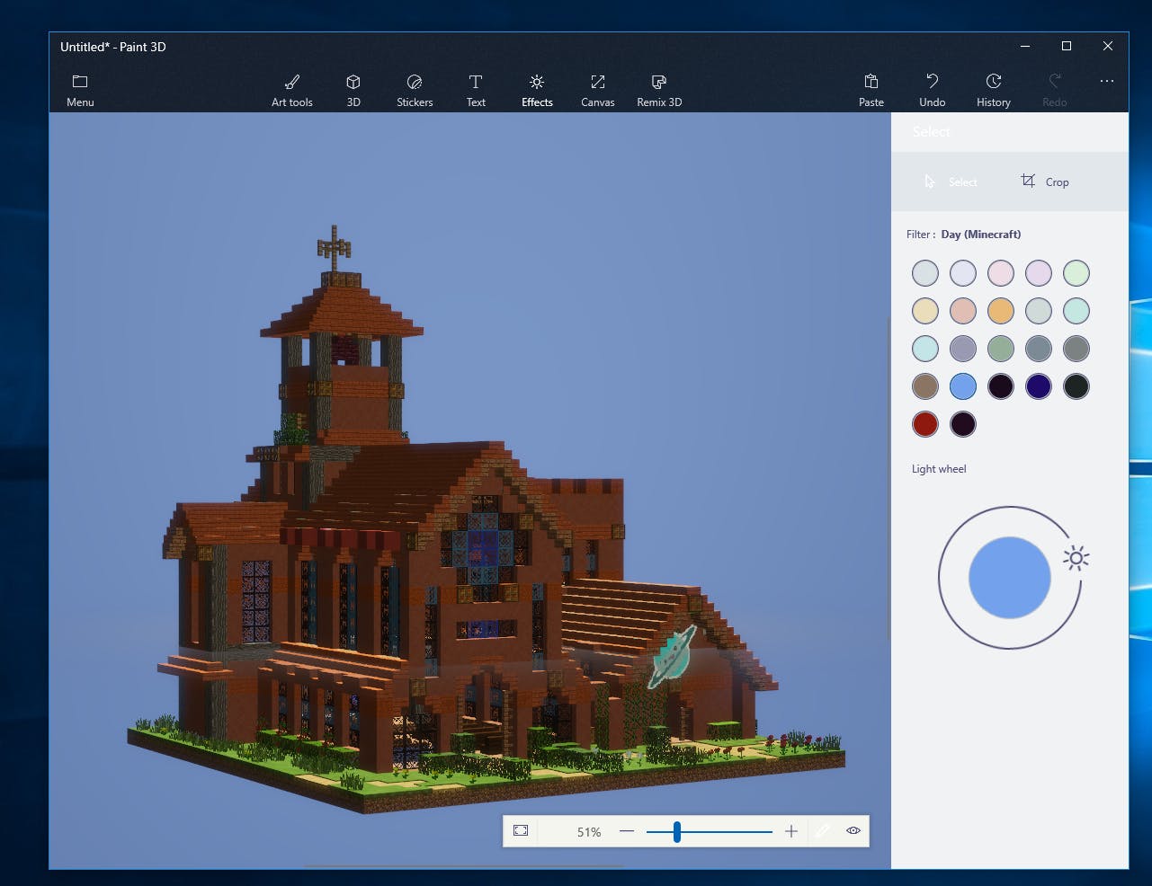Click the fit-to-screen icon in zoom bar
This screenshot has width=1152, height=886.
point(521,831)
